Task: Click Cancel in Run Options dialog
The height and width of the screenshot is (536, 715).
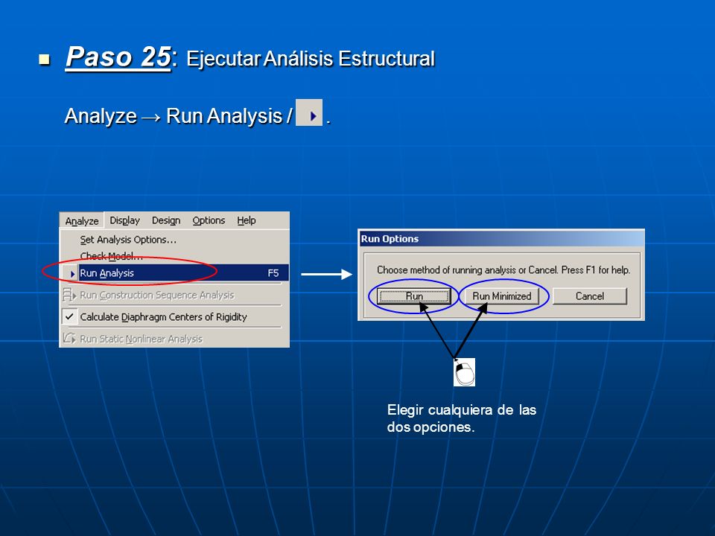Action: tap(590, 296)
